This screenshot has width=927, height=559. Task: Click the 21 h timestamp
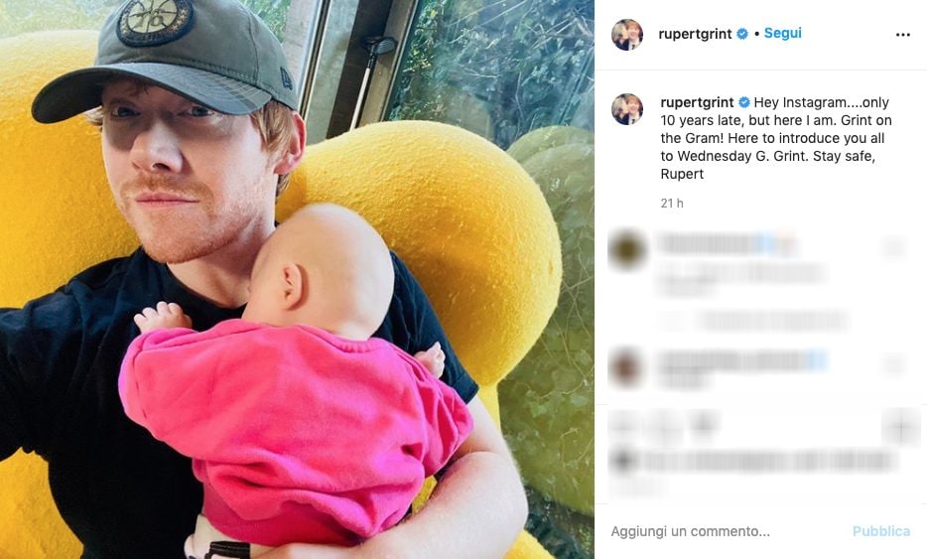[672, 203]
